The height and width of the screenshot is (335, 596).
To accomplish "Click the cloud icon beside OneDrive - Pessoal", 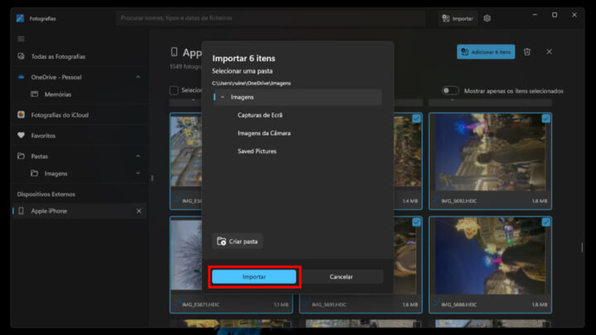I will click(21, 77).
